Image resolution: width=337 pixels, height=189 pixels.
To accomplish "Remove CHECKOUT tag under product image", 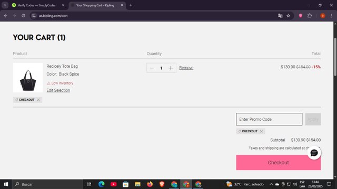I will point(38,100).
